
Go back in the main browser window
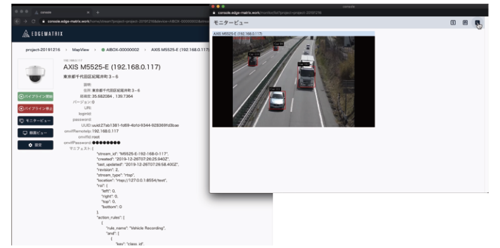[17, 21]
